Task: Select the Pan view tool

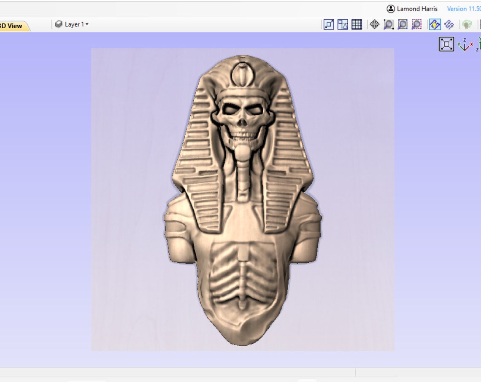Action: point(374,24)
